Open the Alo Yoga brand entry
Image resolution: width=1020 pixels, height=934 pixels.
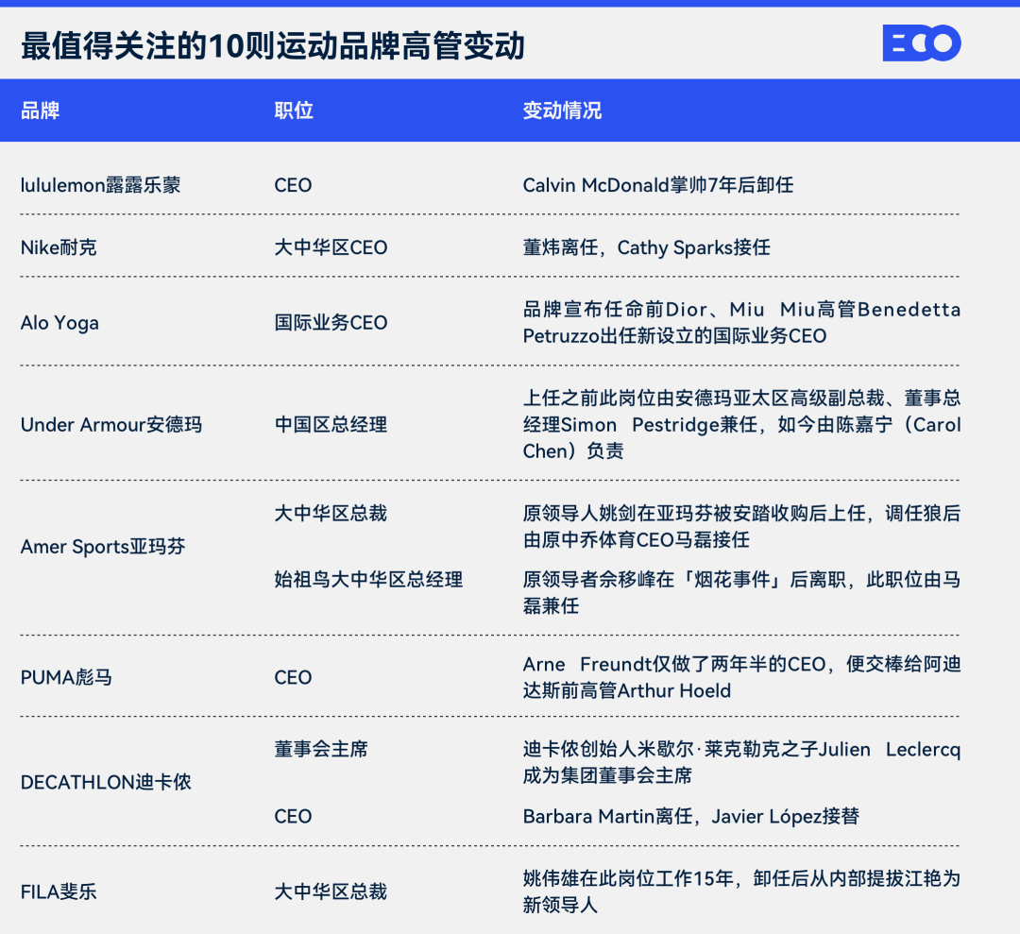tap(59, 323)
